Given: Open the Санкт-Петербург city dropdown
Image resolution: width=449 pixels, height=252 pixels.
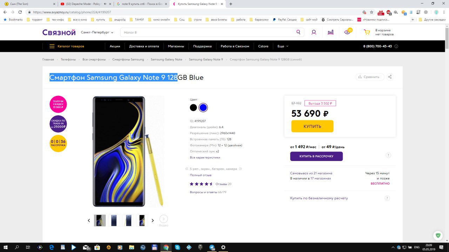Looking at the screenshot, I should coord(97,32).
